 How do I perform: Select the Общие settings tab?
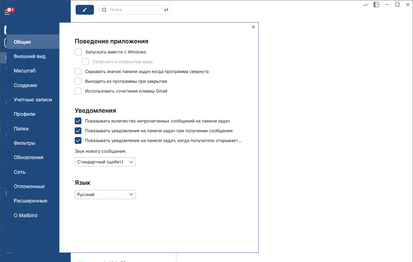pyautogui.click(x=33, y=42)
